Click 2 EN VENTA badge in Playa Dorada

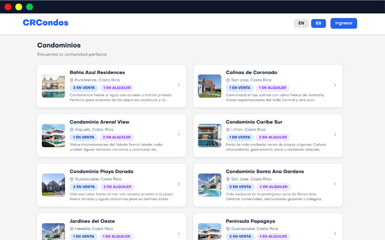point(84,187)
